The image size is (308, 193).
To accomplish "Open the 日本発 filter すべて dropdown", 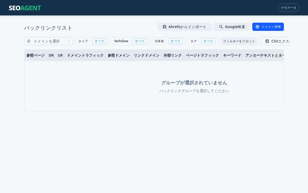I will click(176, 41).
